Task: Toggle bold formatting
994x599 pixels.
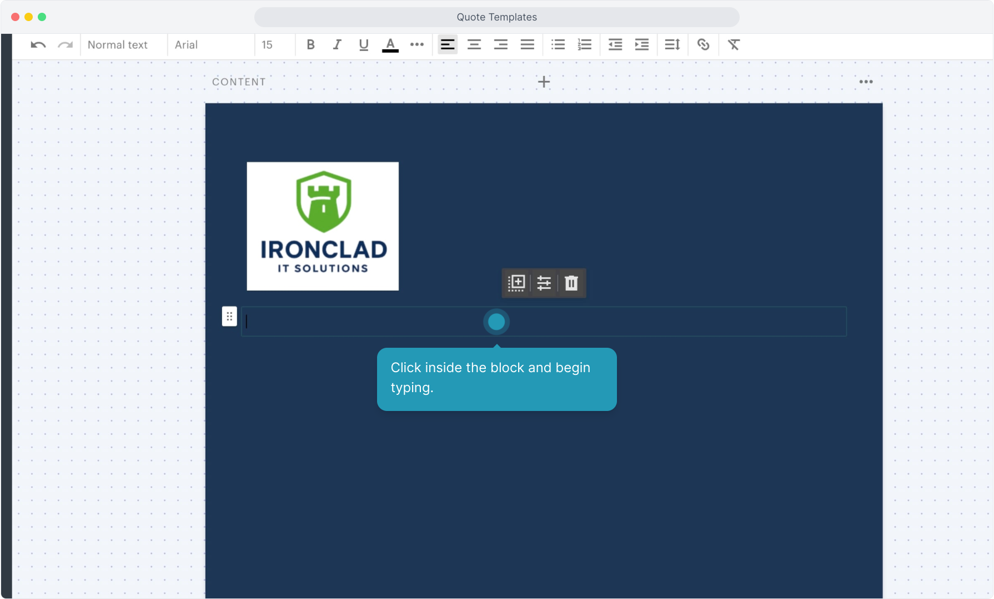Action: [x=310, y=45]
